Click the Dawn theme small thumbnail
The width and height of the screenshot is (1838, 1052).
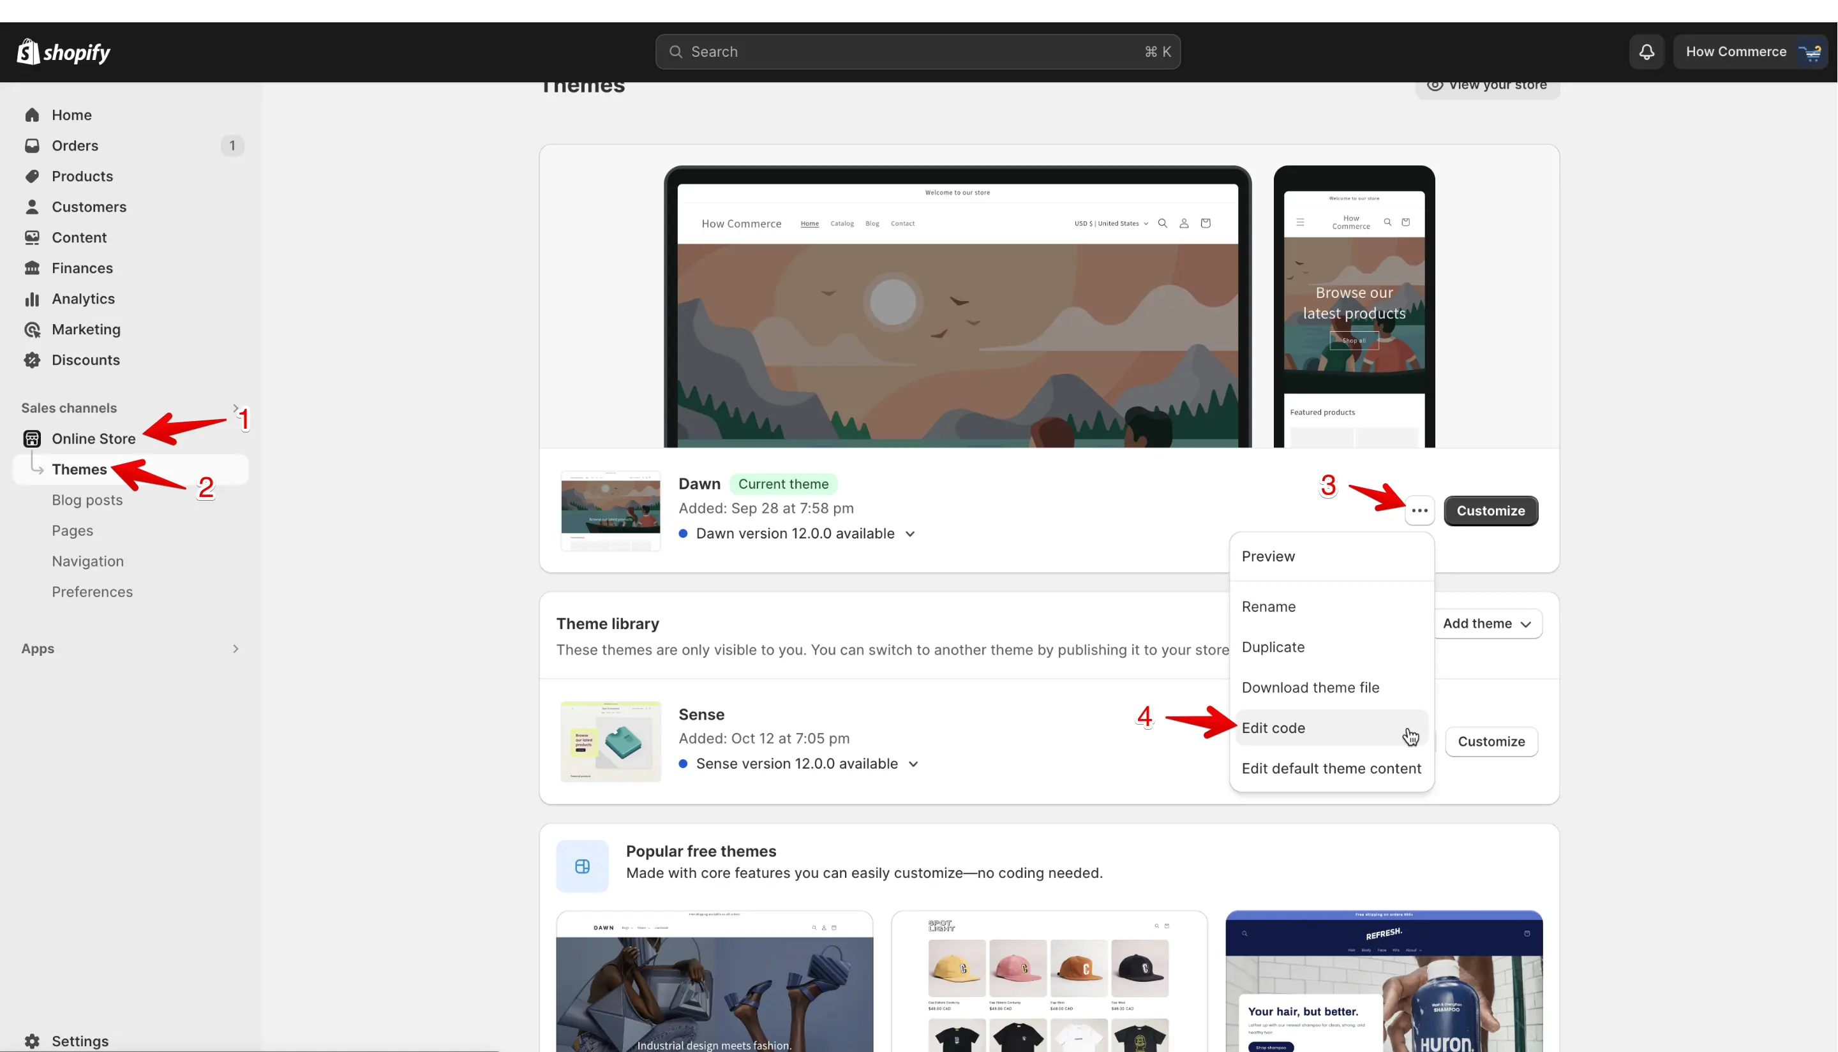pyautogui.click(x=611, y=511)
